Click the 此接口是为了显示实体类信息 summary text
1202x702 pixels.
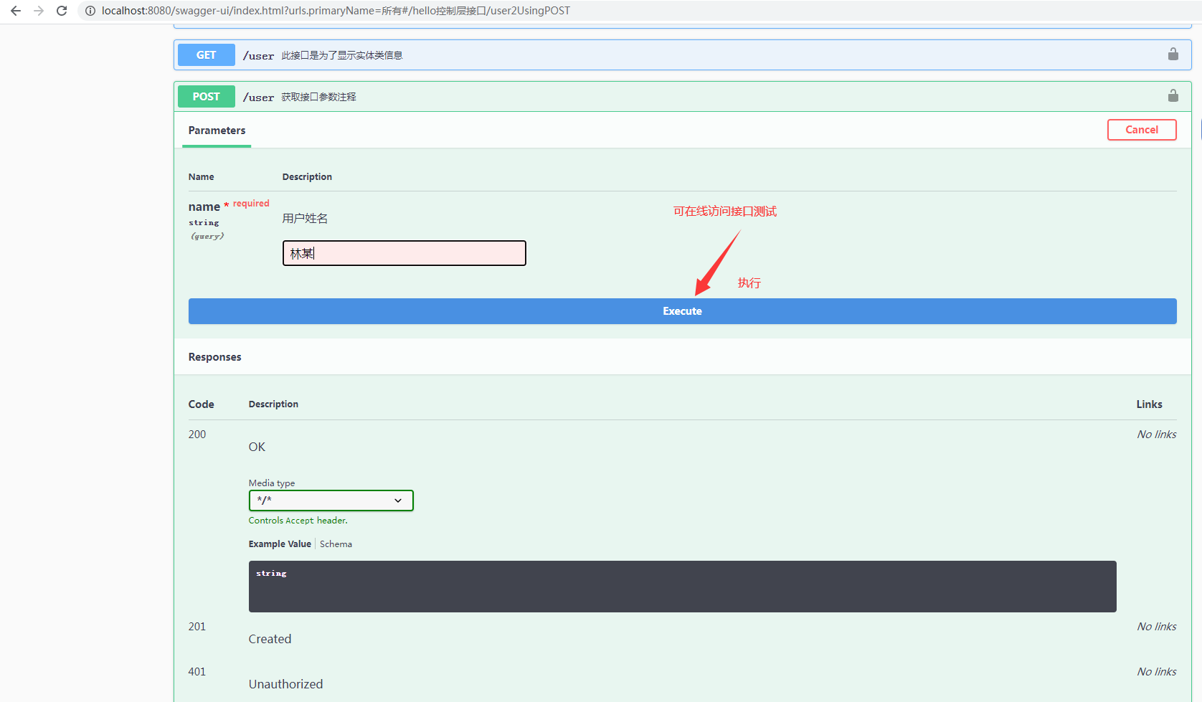(342, 55)
